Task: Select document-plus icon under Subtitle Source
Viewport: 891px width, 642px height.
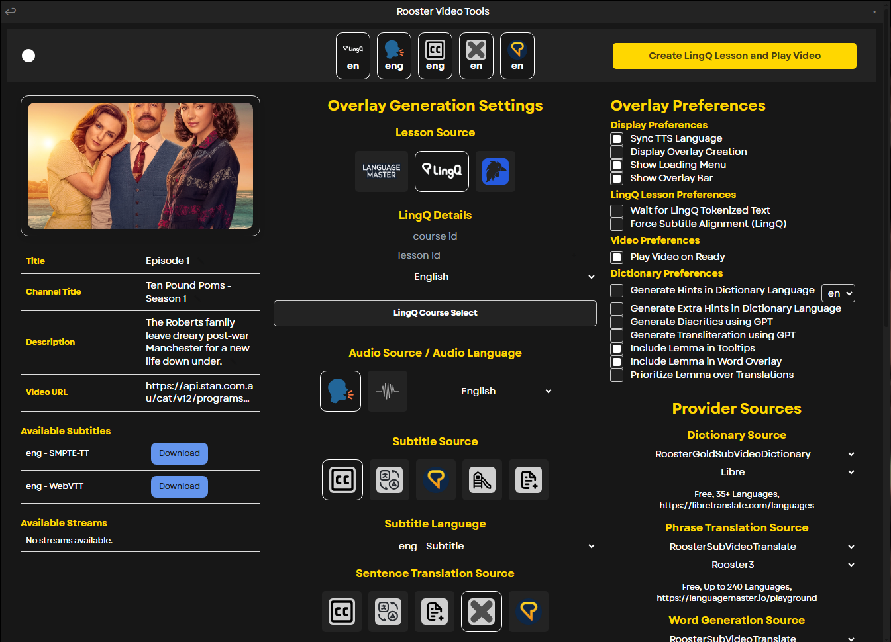Action: click(x=529, y=480)
